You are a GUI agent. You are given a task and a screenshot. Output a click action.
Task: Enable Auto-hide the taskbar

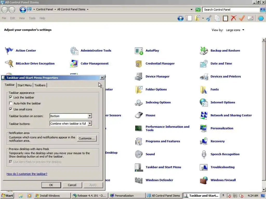tap(11, 103)
